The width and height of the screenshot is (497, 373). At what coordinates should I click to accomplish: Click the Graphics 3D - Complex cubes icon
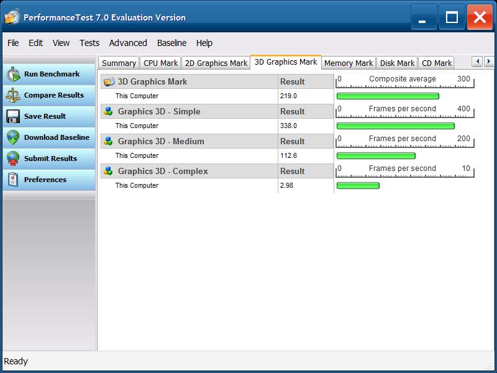coord(108,171)
